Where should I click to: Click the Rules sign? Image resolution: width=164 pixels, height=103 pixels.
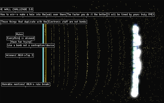click(x=20, y=34)
